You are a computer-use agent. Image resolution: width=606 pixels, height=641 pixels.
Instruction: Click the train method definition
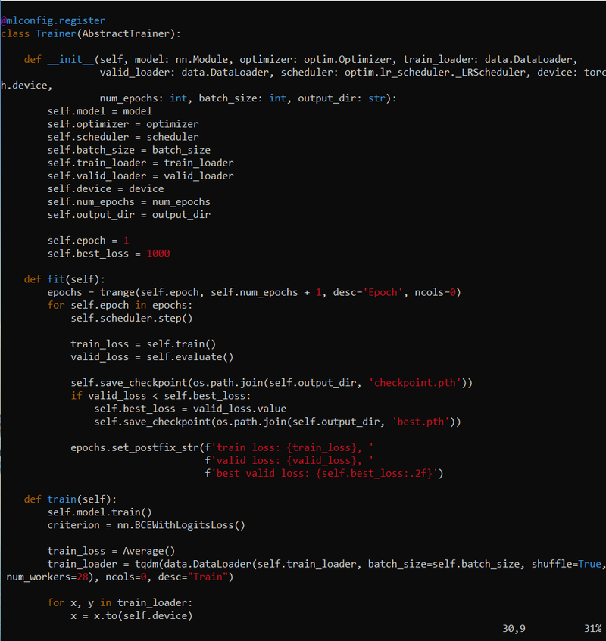[x=61, y=499]
